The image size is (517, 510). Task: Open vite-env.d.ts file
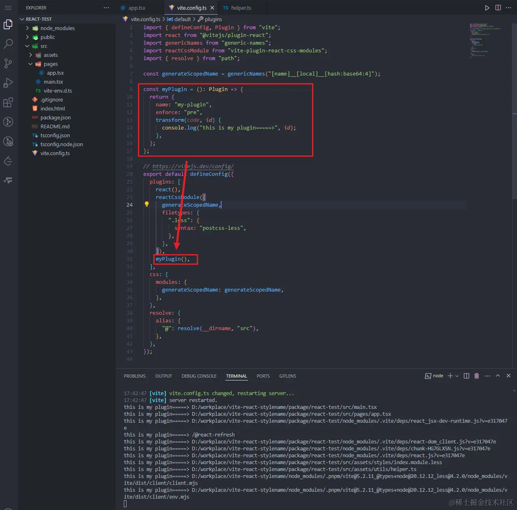click(58, 91)
